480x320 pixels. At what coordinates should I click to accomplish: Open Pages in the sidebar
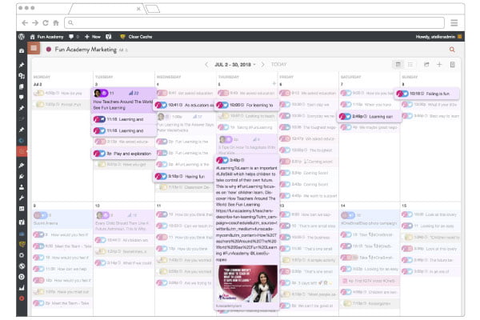tap(22, 86)
